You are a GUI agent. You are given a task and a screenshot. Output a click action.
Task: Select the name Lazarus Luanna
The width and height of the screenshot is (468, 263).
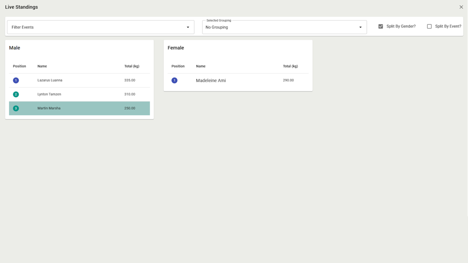50,80
